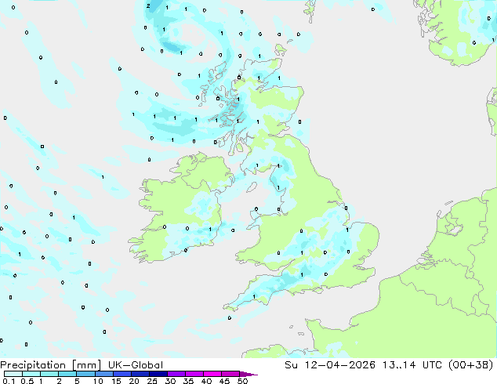
Task: Click the 'Su' weekday label
Action: 292,365
